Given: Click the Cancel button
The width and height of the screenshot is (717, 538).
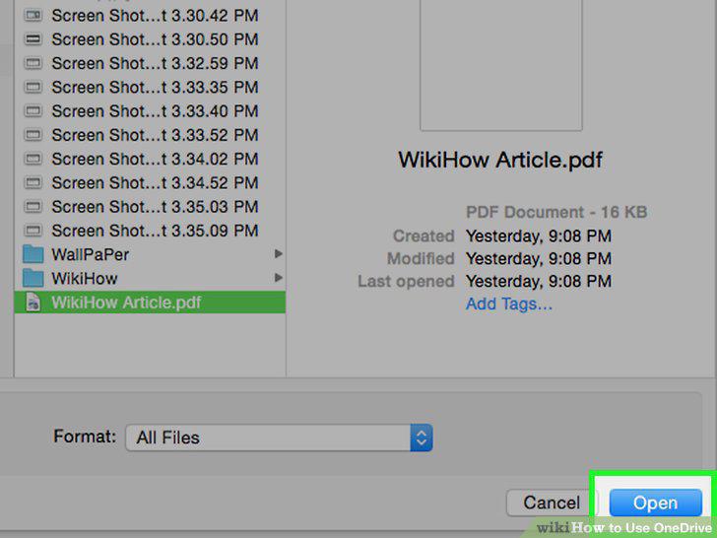Looking at the screenshot, I should pyautogui.click(x=552, y=503).
